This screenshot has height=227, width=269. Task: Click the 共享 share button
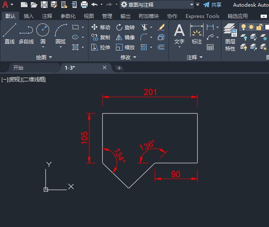point(212,5)
